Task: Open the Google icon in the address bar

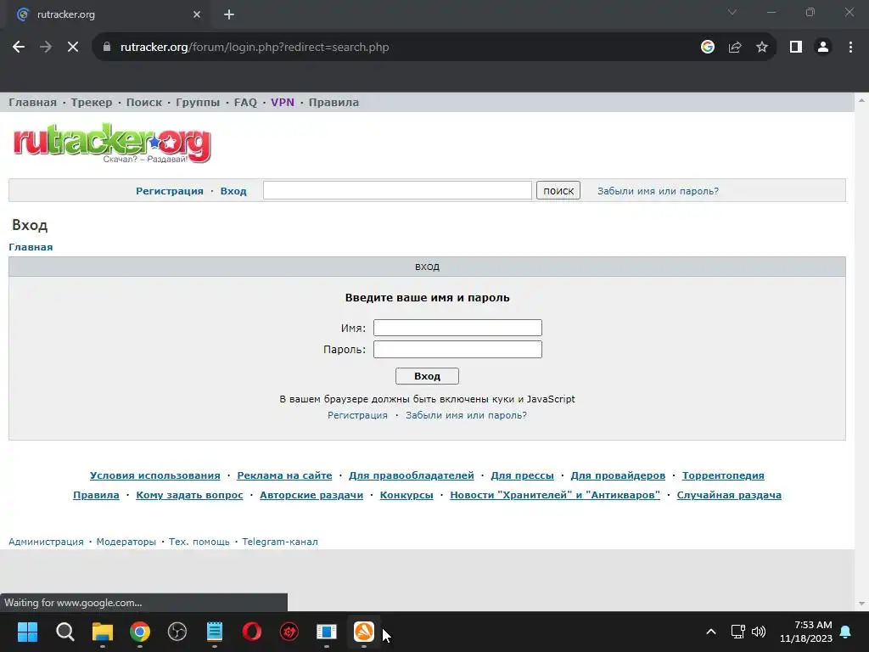Action: [x=707, y=48]
